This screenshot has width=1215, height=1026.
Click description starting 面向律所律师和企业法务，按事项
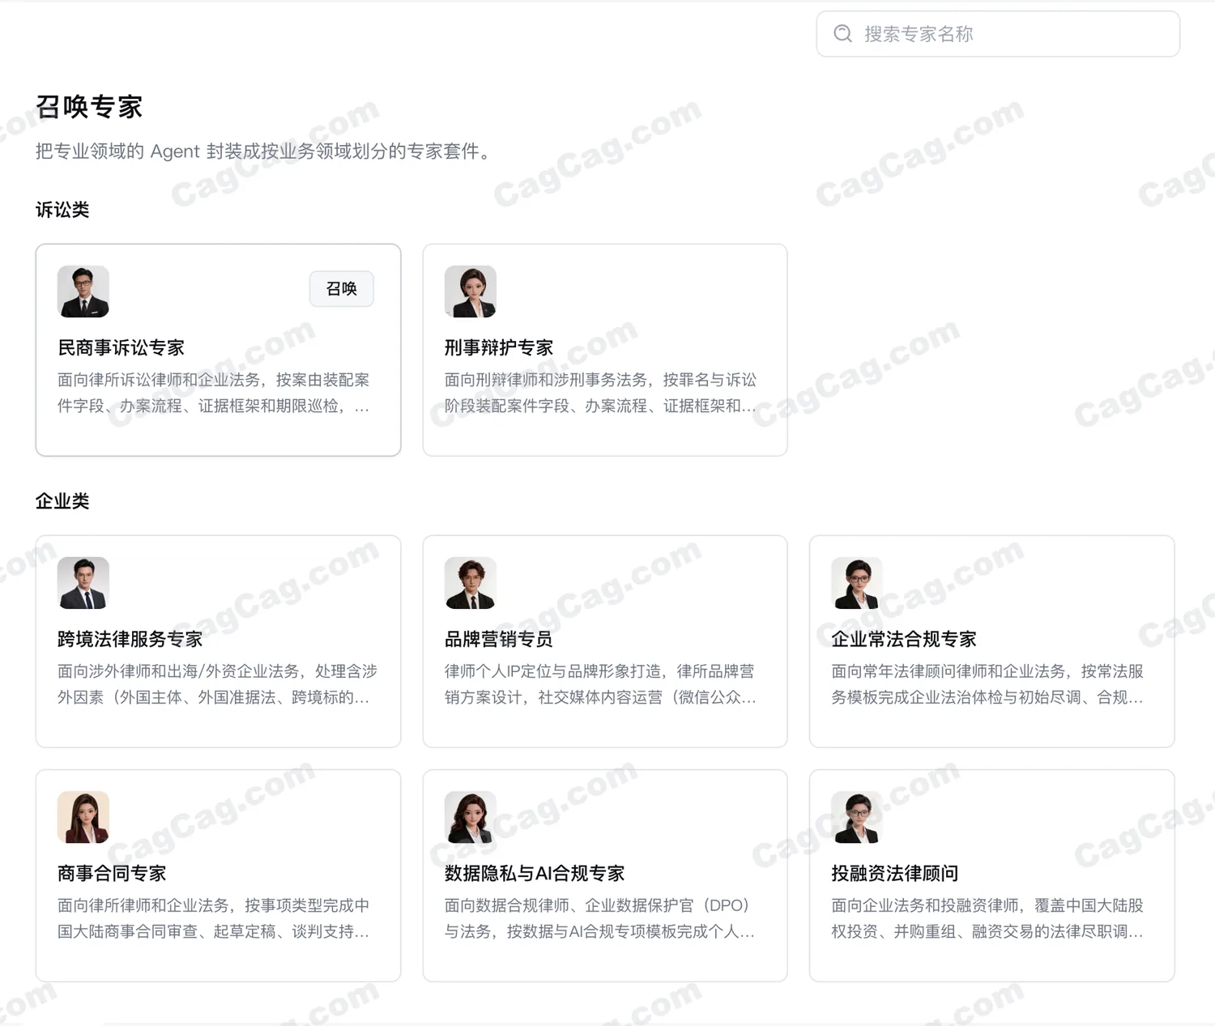(x=214, y=918)
